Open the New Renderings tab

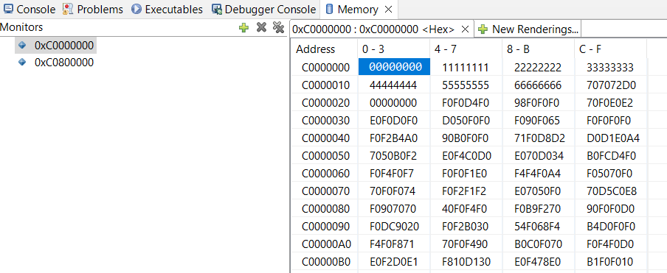pyautogui.click(x=528, y=29)
